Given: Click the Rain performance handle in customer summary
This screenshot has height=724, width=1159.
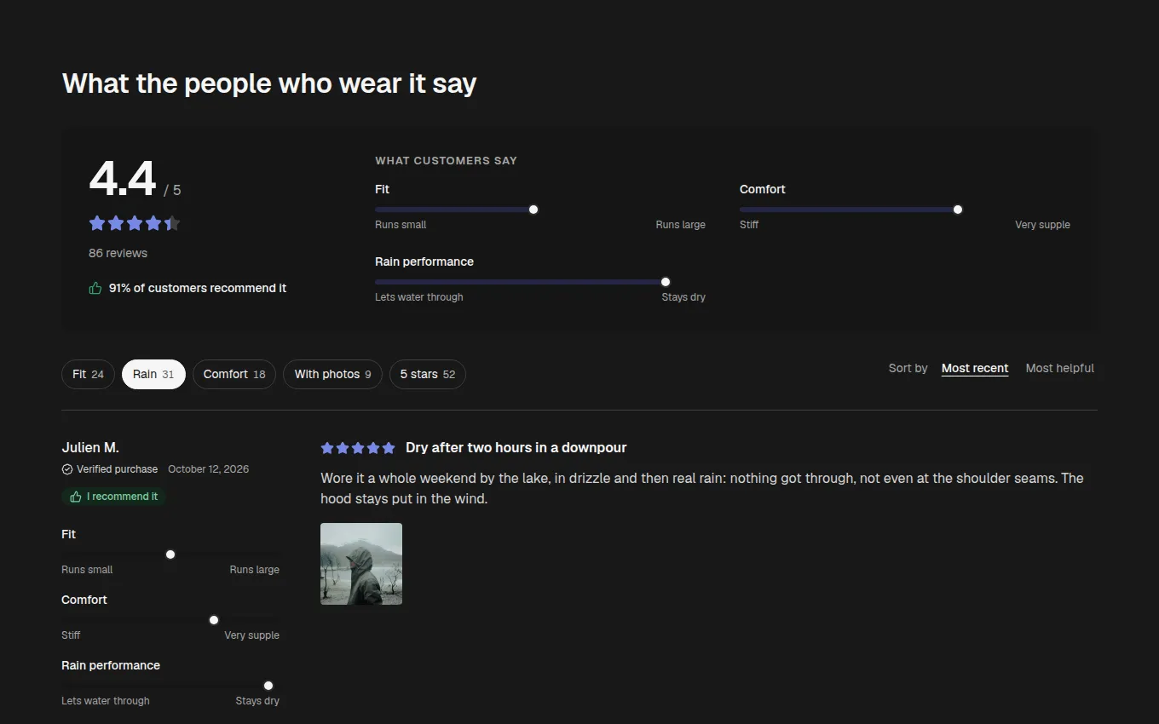Looking at the screenshot, I should pyautogui.click(x=666, y=282).
